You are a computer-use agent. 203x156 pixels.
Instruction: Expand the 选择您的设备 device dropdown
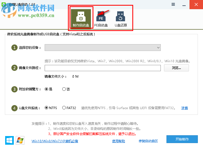tap(103, 48)
